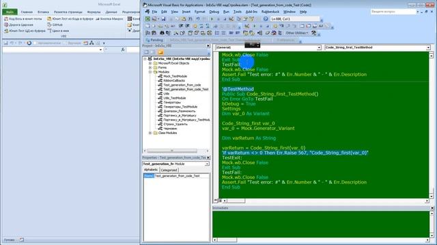Expand the Forms folder node
The image size is (437, 245).
[x=150, y=67]
